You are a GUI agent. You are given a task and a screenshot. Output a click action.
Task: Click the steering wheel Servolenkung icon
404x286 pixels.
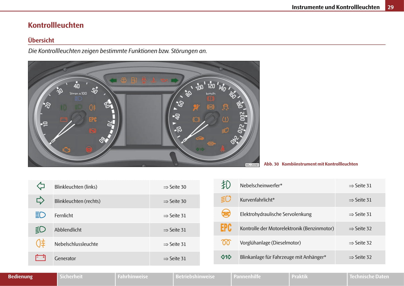[x=226, y=214]
